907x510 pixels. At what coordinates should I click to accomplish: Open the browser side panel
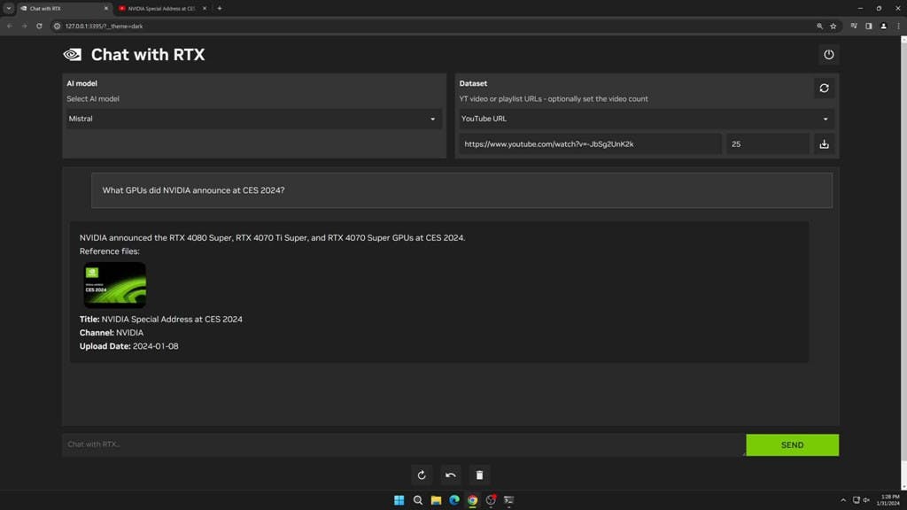[868, 26]
